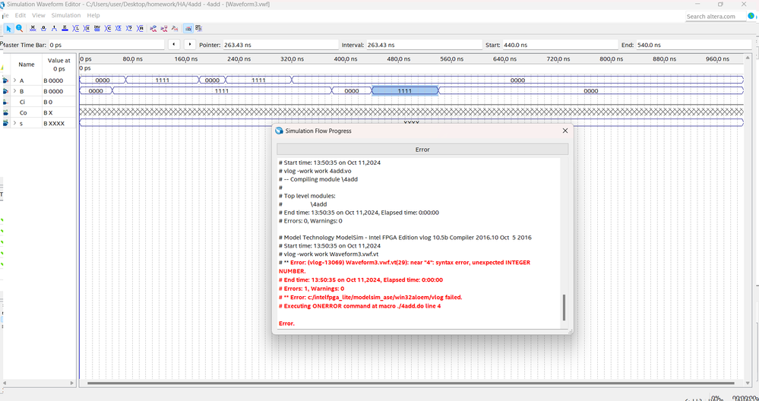Click the Start time field
Image resolution: width=759 pixels, height=401 pixels.
pyautogui.click(x=561, y=45)
